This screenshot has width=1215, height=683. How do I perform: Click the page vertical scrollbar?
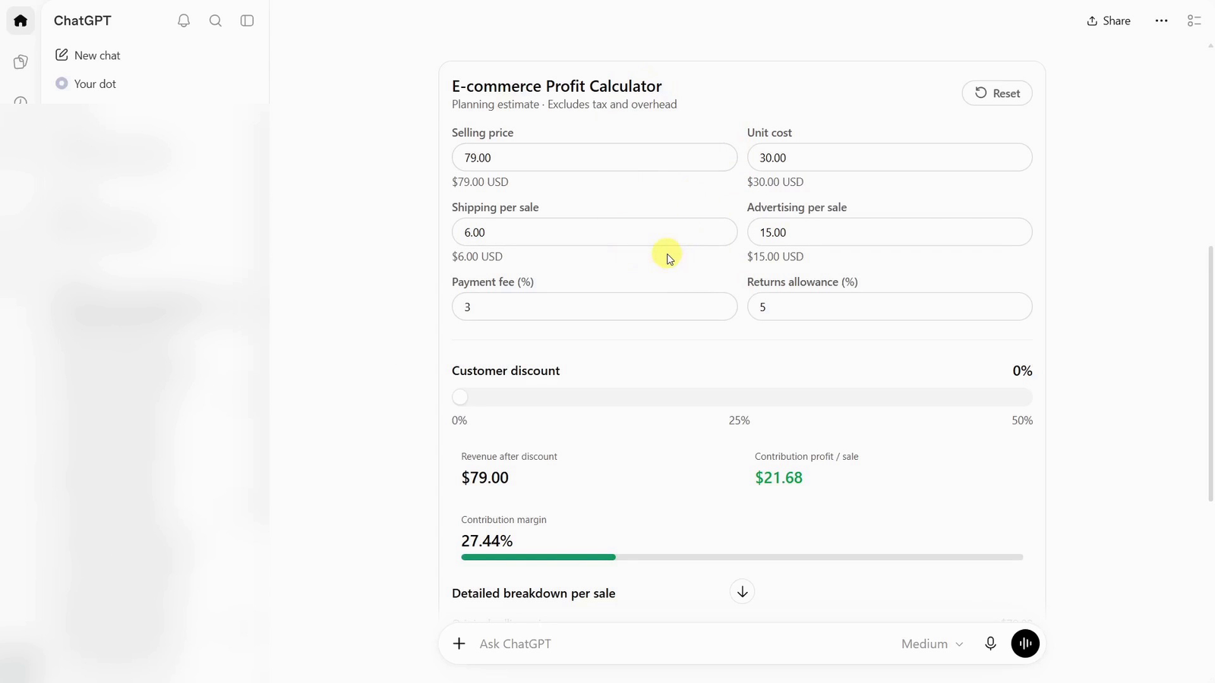1210,373
